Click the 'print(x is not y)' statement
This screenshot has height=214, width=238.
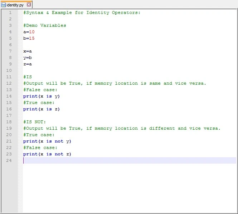47,141
